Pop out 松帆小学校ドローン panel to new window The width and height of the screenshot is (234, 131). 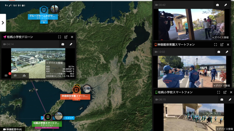click(66, 37)
